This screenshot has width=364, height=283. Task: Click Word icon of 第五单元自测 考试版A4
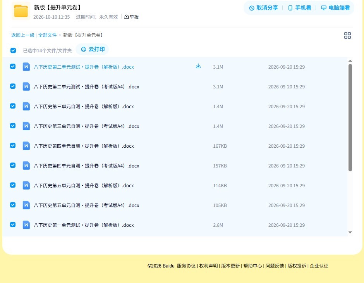[x=26, y=205]
